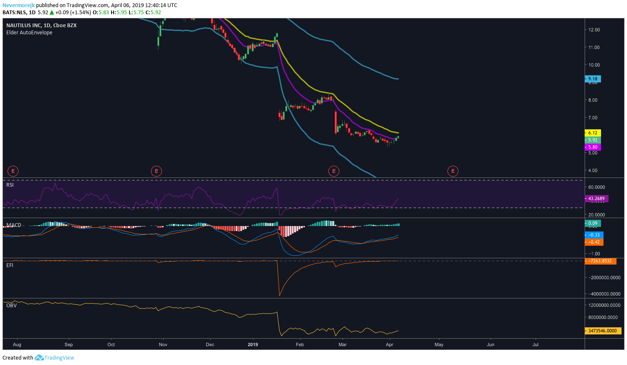Open the TradingView link beside Created with
The width and height of the screenshot is (627, 365).
point(59,358)
